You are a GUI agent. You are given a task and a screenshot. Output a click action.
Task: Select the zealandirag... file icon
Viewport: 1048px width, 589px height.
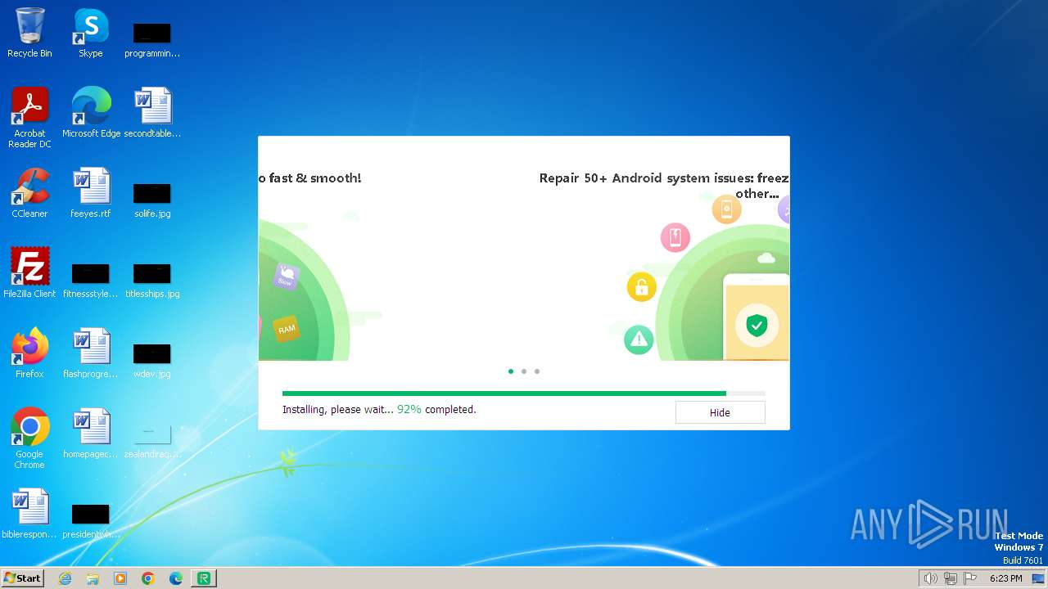click(152, 439)
